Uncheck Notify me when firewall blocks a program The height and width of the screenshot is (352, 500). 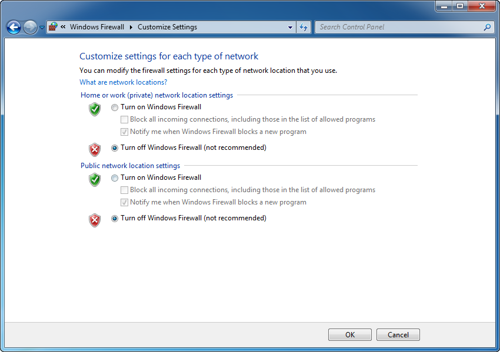[124, 132]
